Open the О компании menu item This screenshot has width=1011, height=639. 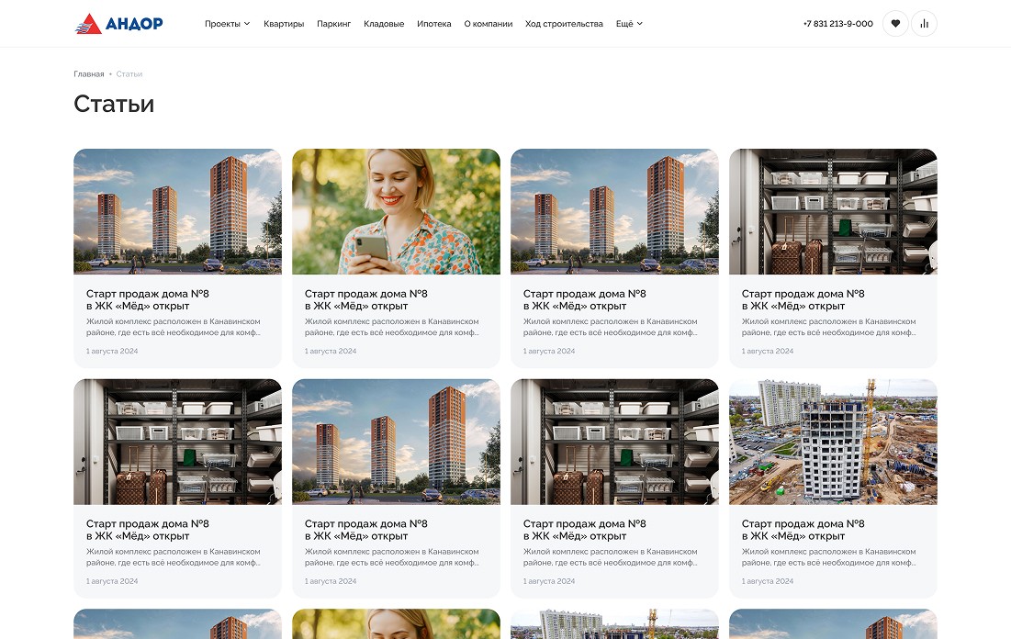pyautogui.click(x=489, y=24)
